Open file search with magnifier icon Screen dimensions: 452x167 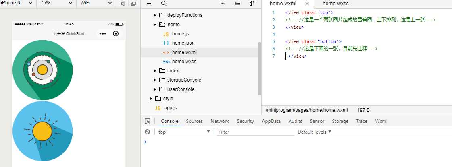pyautogui.click(x=164, y=3)
